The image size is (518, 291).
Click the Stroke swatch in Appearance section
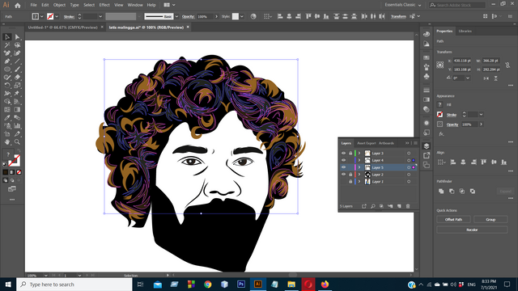pyautogui.click(x=439, y=115)
